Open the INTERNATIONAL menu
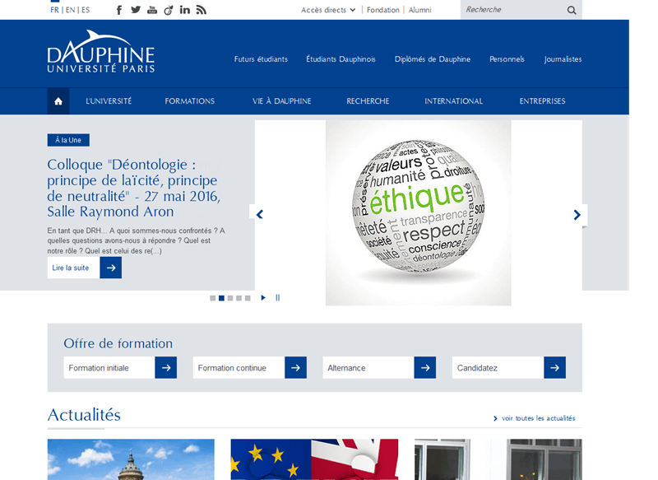Viewport: 658px width, 480px height. [x=454, y=101]
